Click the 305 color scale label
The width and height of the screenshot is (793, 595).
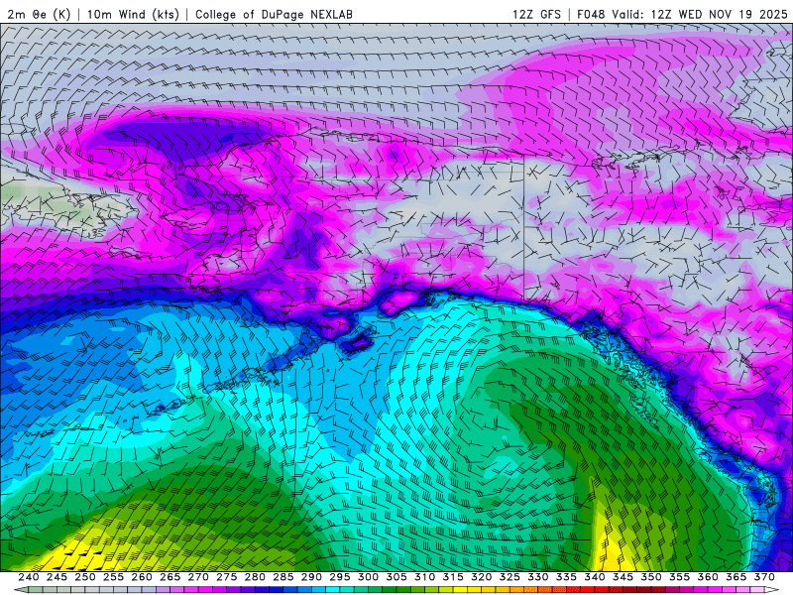[396, 577]
